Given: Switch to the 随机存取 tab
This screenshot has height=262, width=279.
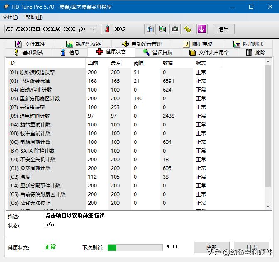Looking at the screenshot, I should coord(198,44).
